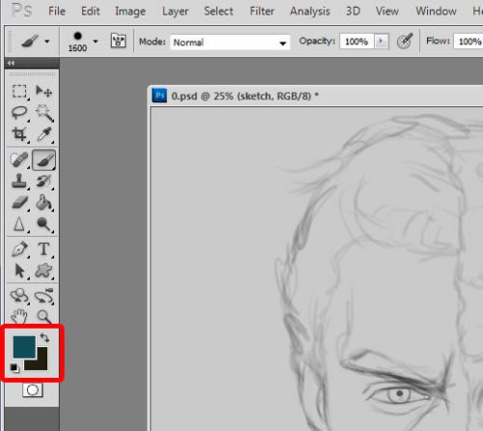Toggle the Brush panel button
Viewport: 483px width, 431px height.
(x=118, y=41)
